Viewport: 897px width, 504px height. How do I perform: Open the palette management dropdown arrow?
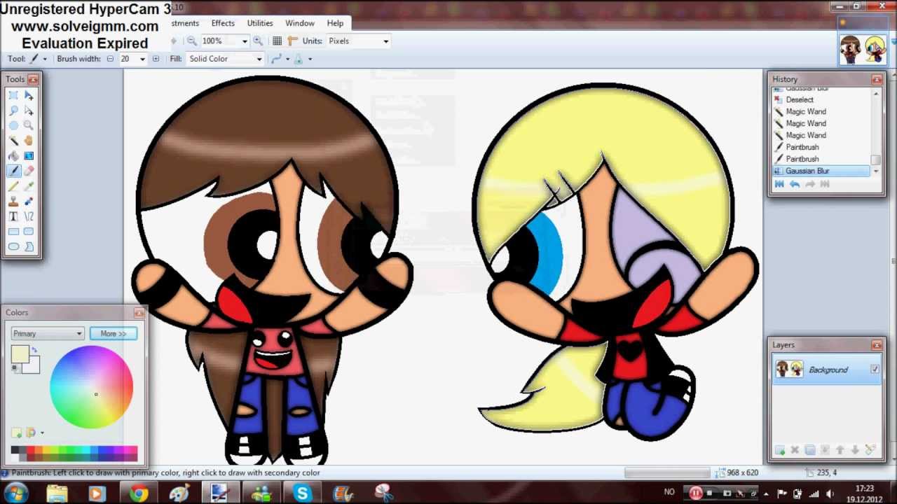42,433
